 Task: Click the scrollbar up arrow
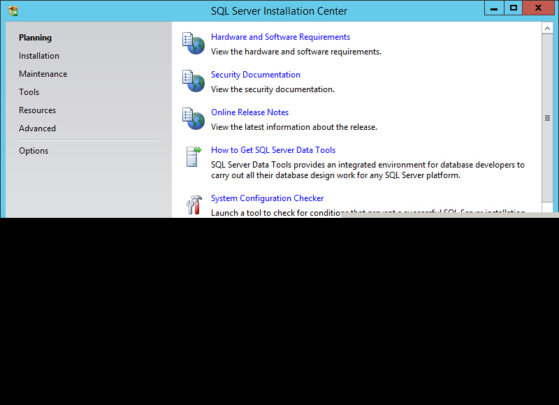(x=547, y=28)
